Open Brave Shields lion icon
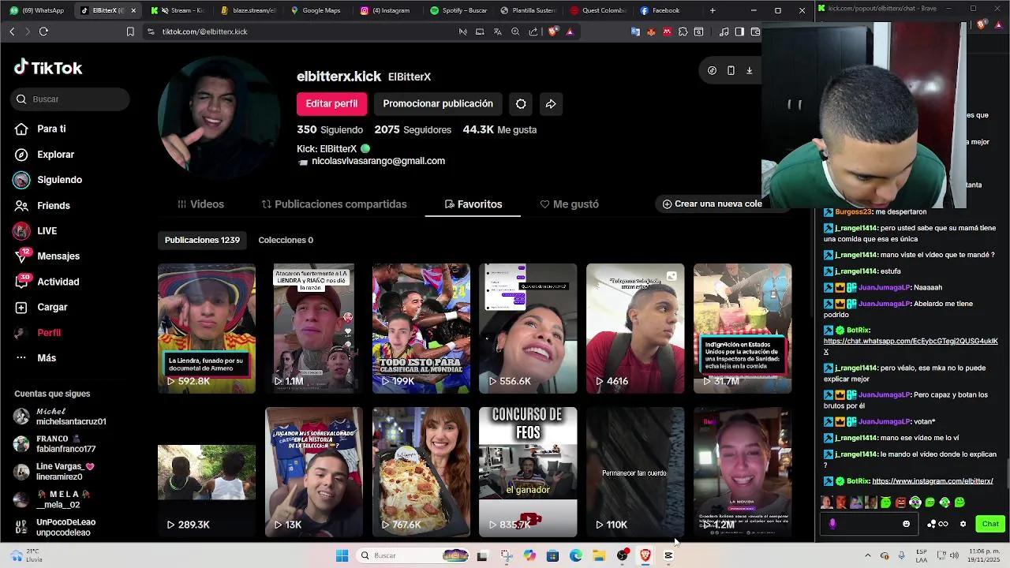Image resolution: width=1010 pixels, height=568 pixels. pos(552,32)
